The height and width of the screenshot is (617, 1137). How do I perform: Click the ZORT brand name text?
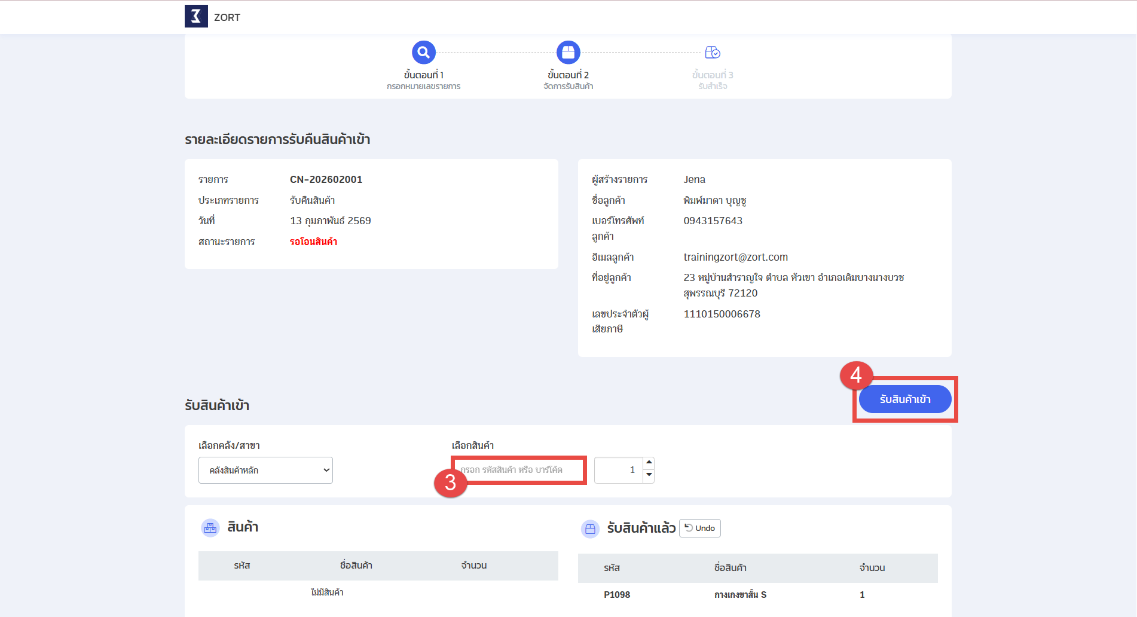[x=227, y=17]
